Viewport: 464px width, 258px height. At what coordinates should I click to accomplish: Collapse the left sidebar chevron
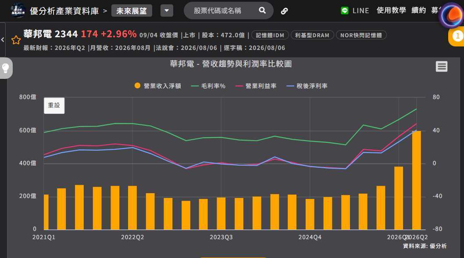(x=2, y=39)
